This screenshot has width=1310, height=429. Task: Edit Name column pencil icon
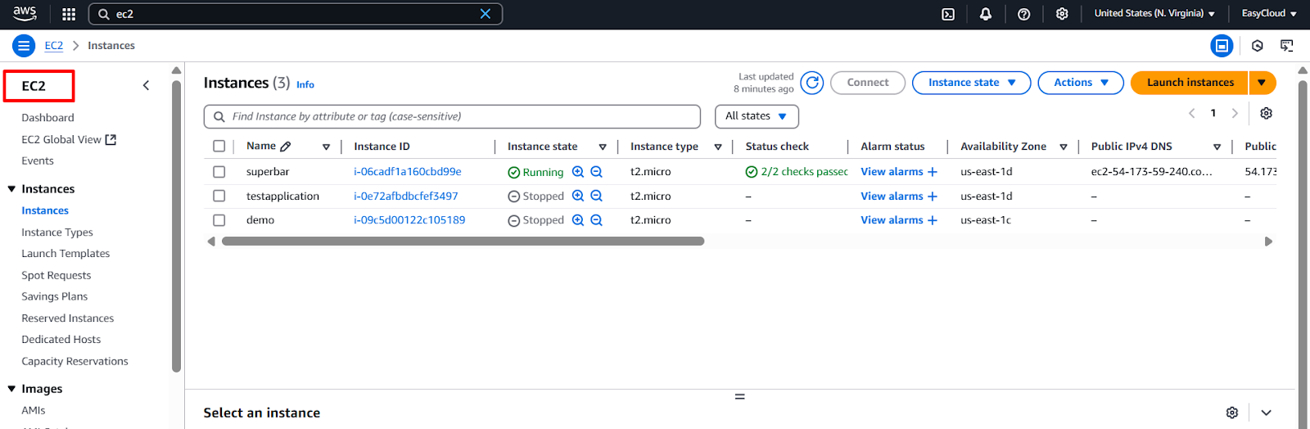(x=286, y=147)
